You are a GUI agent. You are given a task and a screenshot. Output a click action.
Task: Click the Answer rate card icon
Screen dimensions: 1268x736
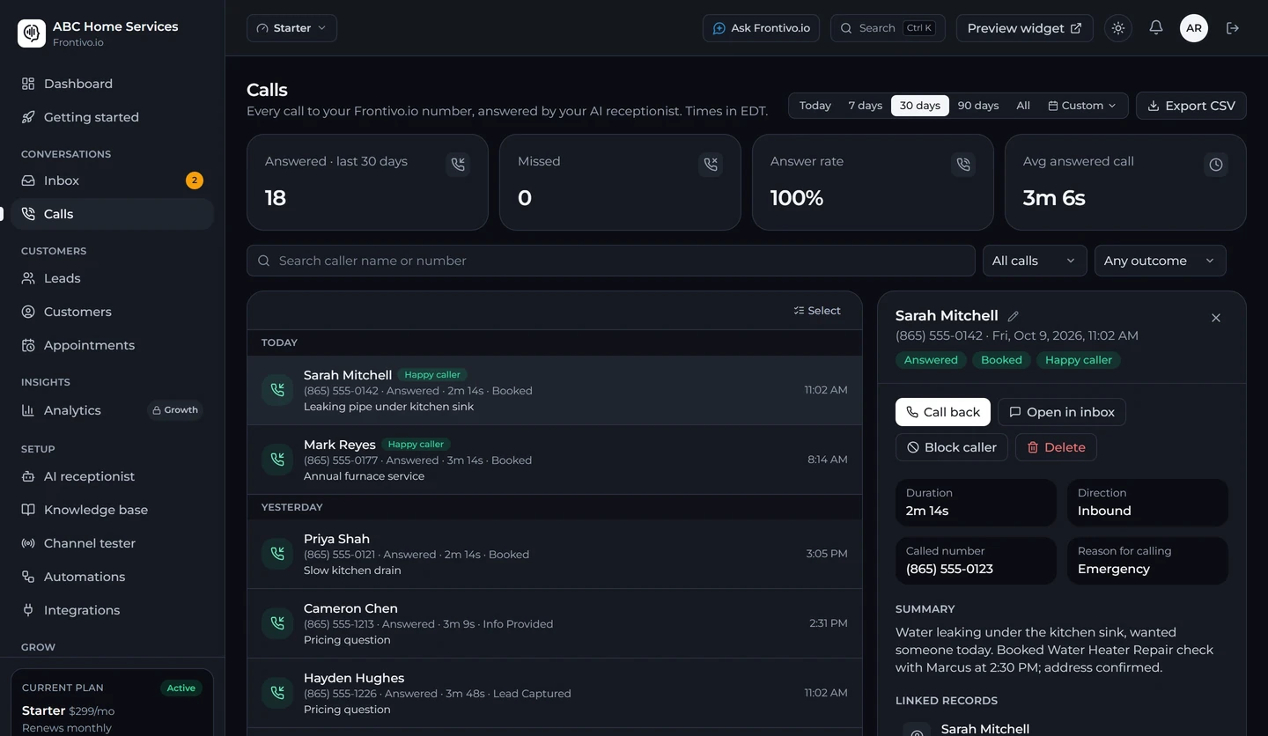click(963, 164)
